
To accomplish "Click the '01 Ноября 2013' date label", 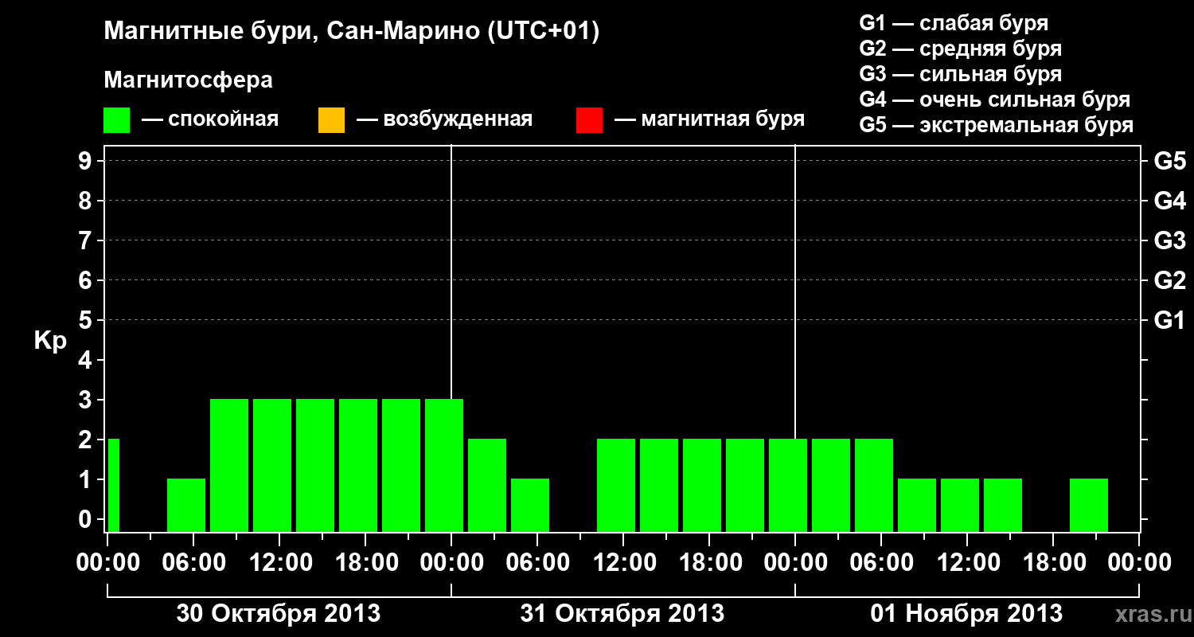I will click(966, 614).
